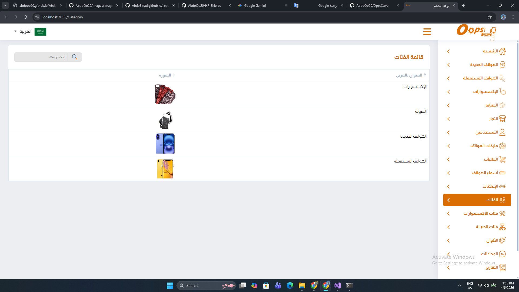Click the colors (الألوان) palette icon
519x292 pixels.
[502, 240]
